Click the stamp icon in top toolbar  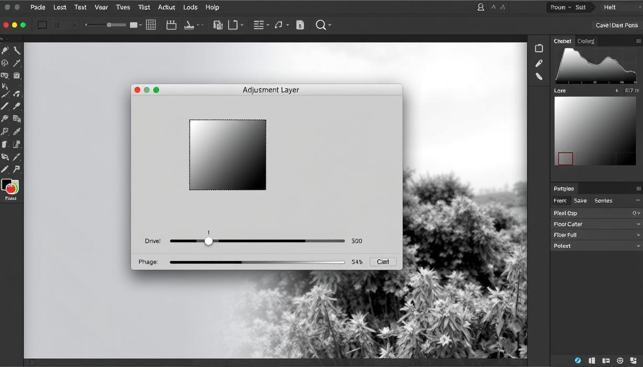pos(189,25)
